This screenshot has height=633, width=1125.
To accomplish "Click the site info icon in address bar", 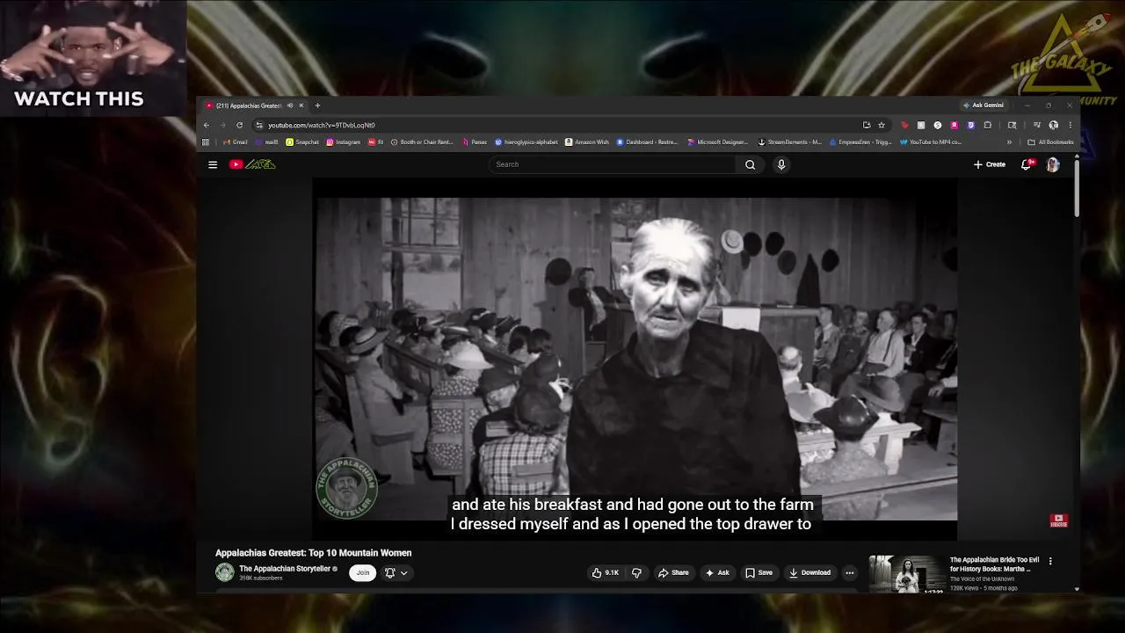I will click(x=258, y=125).
